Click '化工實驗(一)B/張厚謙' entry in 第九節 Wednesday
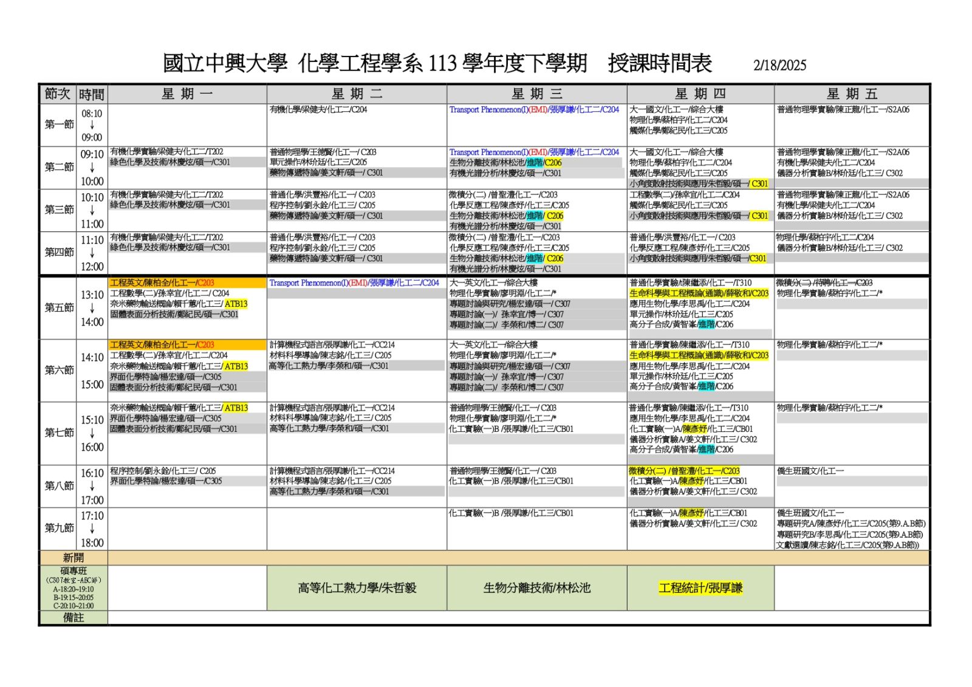This screenshot has height=687, width=972. [511, 513]
